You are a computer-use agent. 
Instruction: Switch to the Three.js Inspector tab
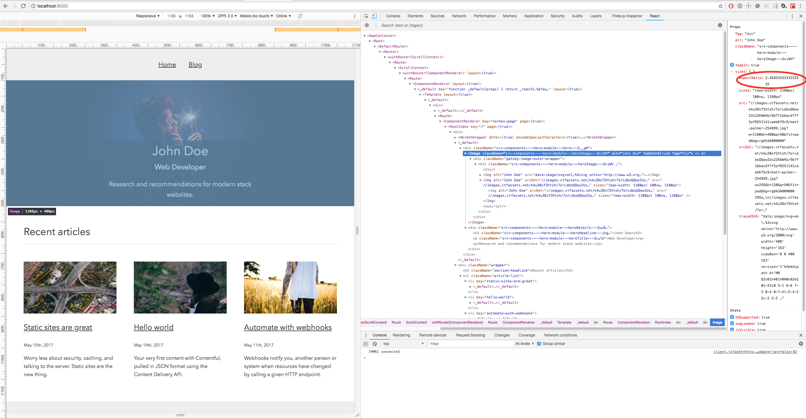pyautogui.click(x=627, y=16)
